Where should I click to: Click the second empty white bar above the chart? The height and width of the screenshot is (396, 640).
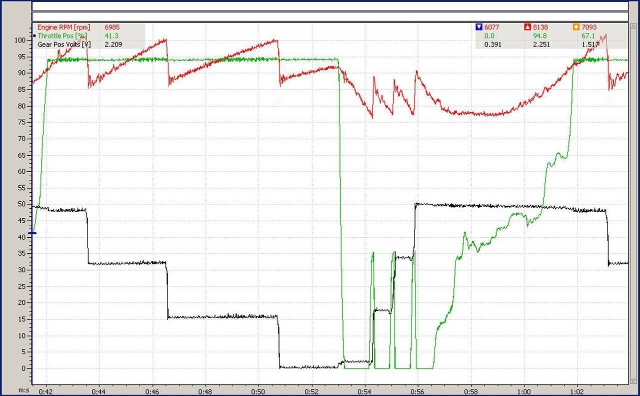point(330,17)
